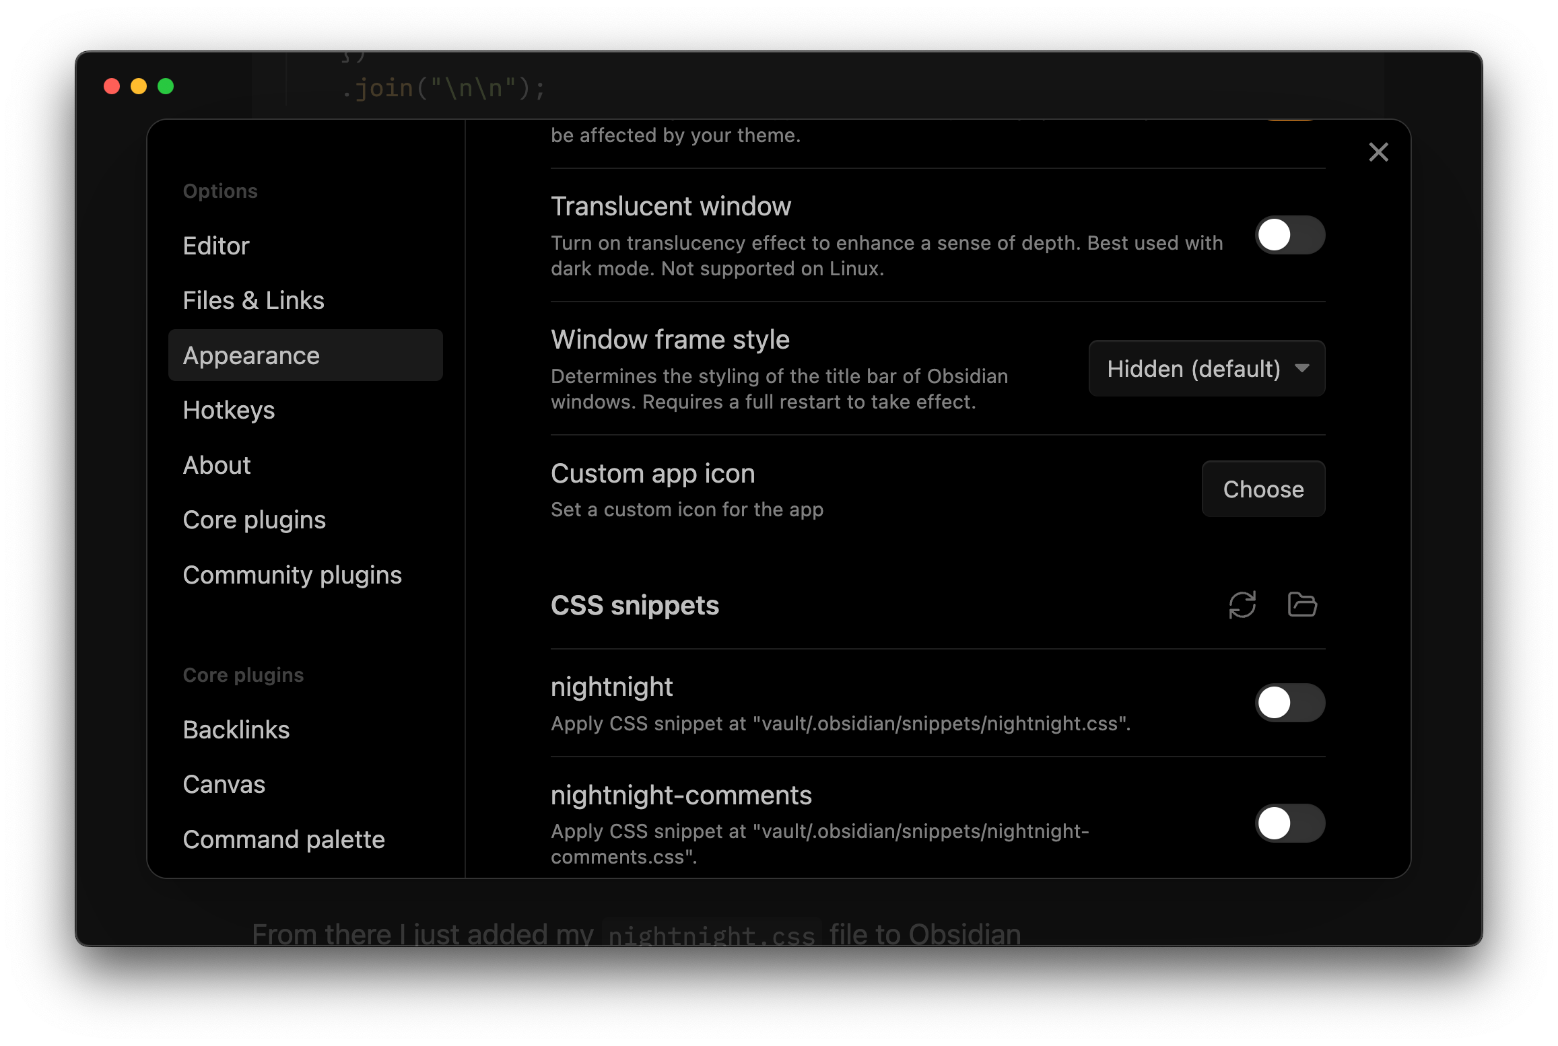Open the Canvas plugin settings

pyautogui.click(x=306, y=784)
